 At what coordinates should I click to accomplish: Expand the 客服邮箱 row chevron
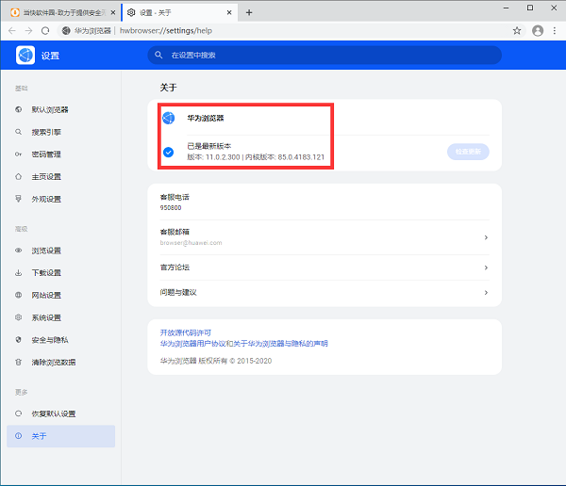click(x=486, y=237)
